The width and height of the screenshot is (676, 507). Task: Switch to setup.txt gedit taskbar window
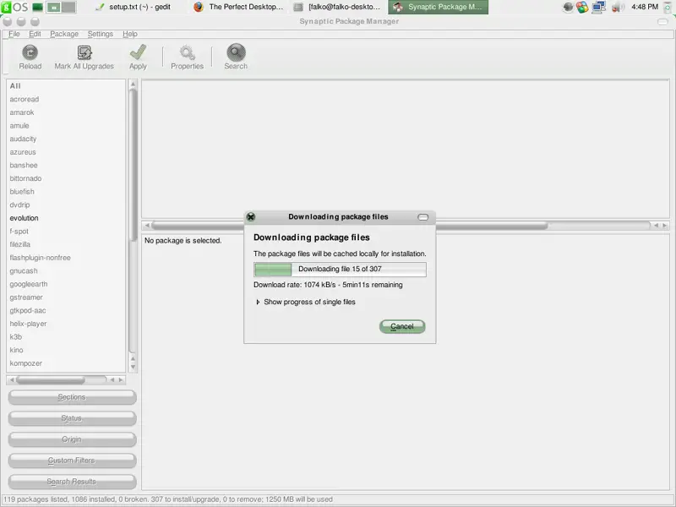coord(134,7)
